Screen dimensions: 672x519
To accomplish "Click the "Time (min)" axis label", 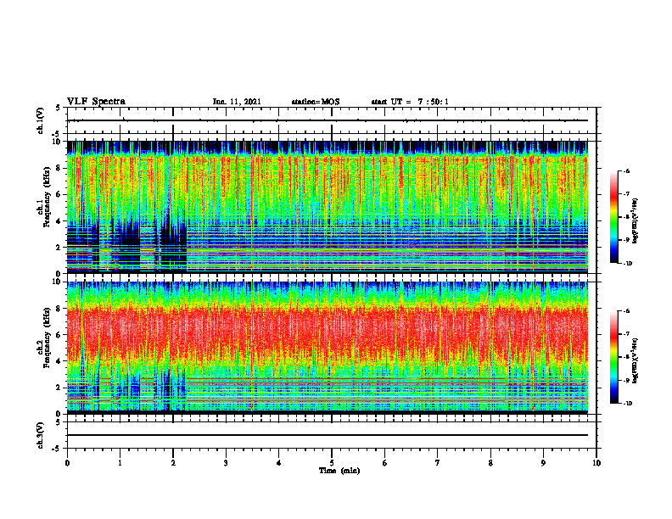I will pyautogui.click(x=339, y=471).
